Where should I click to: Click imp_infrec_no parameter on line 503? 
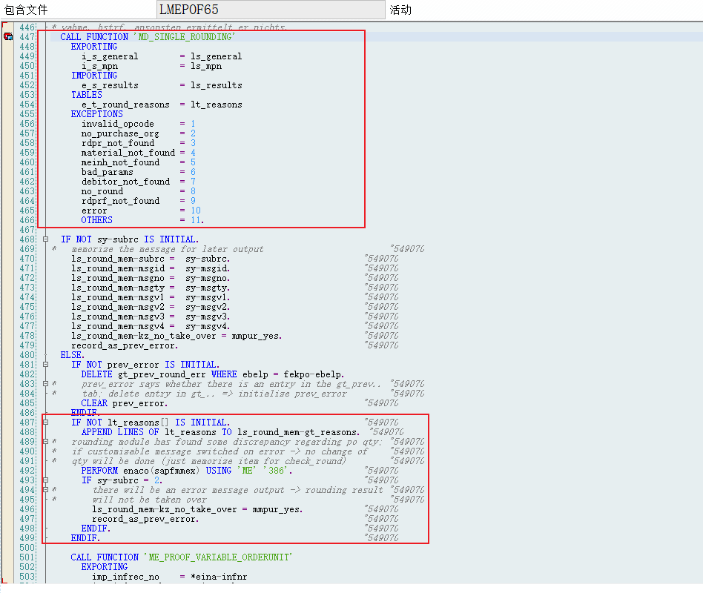click(x=125, y=577)
